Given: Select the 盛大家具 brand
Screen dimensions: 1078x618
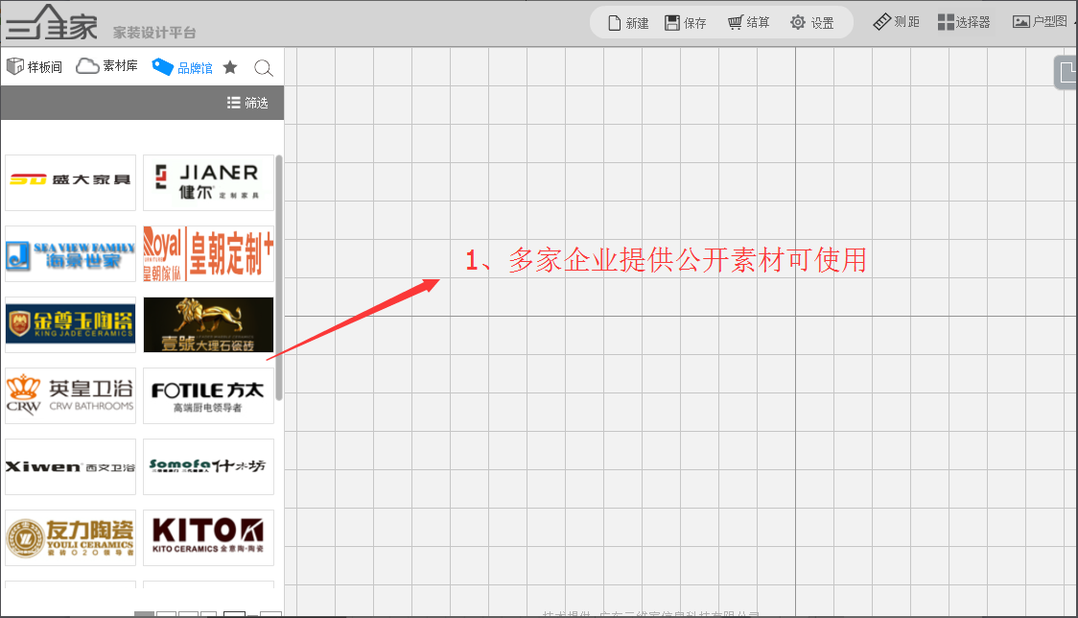Looking at the screenshot, I should tap(70, 182).
